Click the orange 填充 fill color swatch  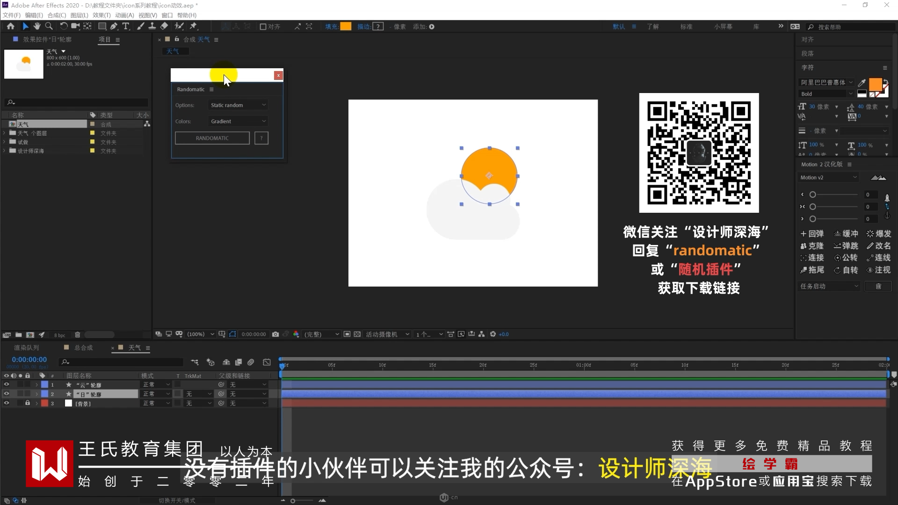(346, 27)
